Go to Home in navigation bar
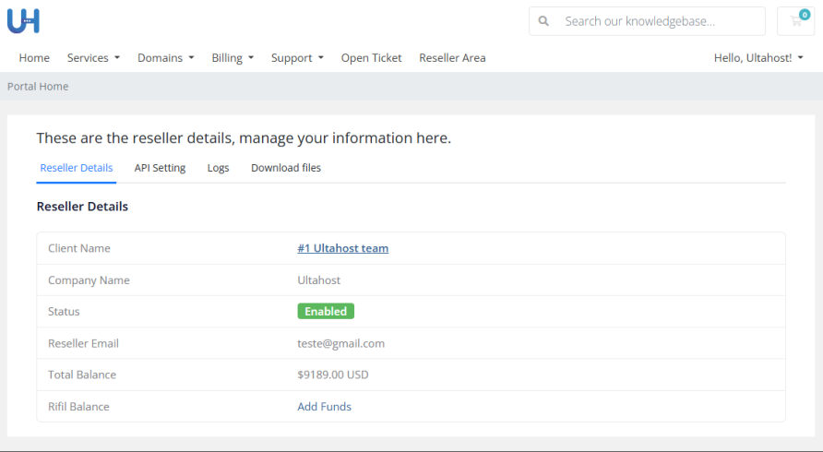Screen dimensions: 823x452 pos(34,57)
